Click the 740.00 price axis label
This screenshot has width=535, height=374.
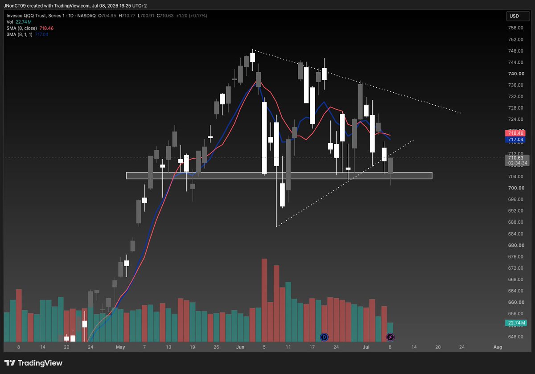(516, 74)
